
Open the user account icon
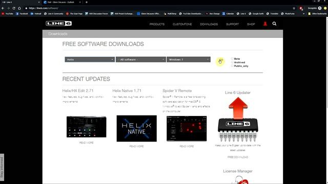point(265,24)
